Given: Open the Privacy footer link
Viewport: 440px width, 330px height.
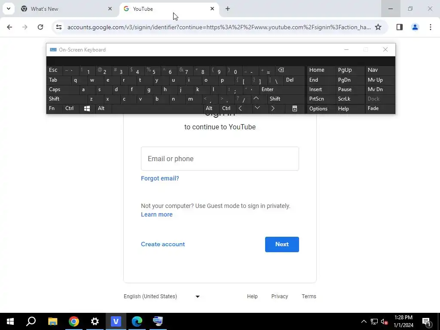Looking at the screenshot, I should tap(279, 296).
